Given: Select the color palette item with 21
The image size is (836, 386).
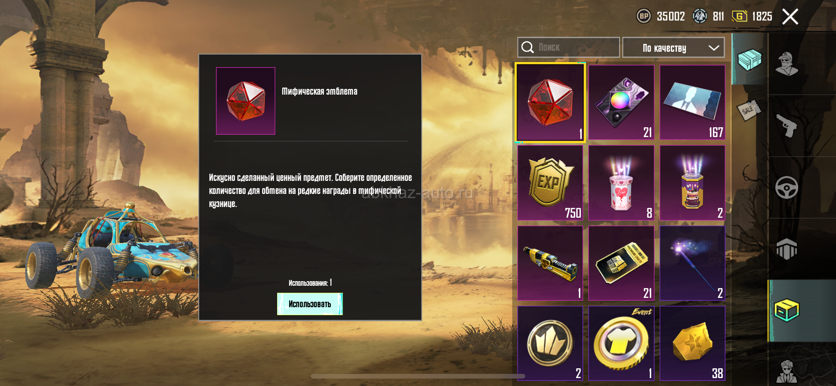Looking at the screenshot, I should pyautogui.click(x=621, y=102).
